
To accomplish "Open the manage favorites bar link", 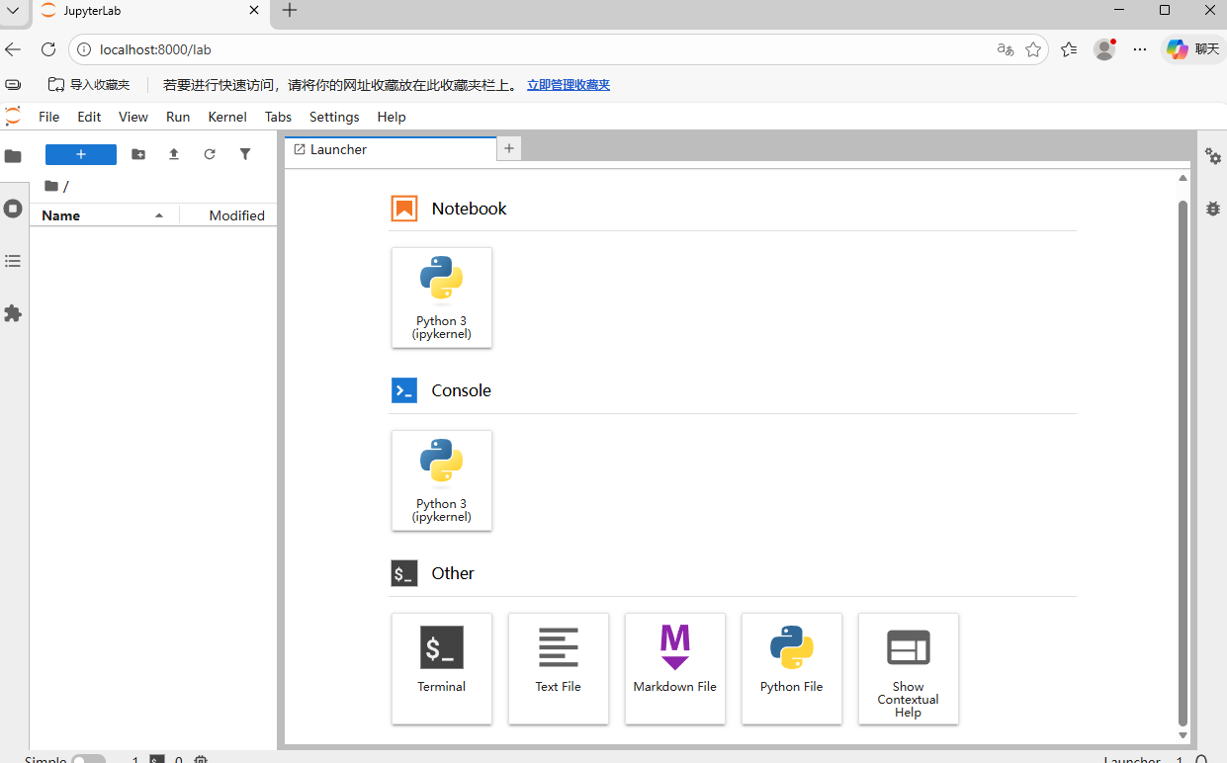I will click(569, 85).
